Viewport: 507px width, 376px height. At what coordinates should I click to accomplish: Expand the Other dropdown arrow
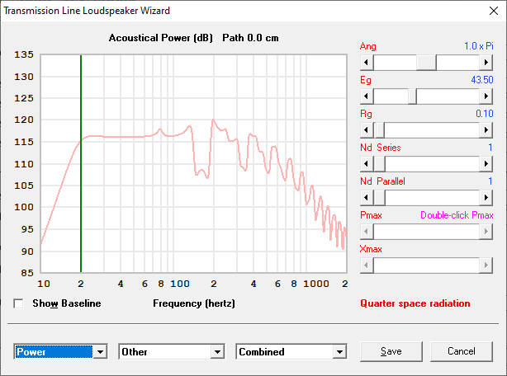coord(218,352)
